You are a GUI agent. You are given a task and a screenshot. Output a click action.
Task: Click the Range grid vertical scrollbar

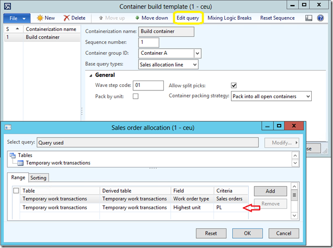[294, 203]
